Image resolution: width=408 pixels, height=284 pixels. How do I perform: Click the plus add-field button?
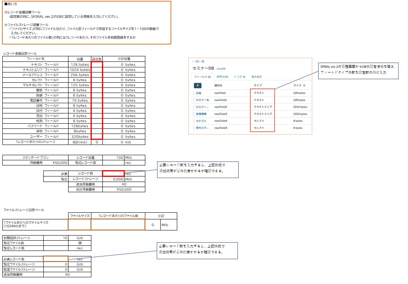pos(198,85)
